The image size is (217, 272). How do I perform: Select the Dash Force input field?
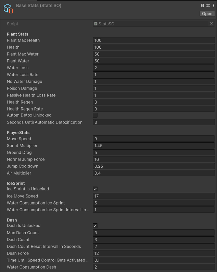pyautogui.click(x=153, y=253)
